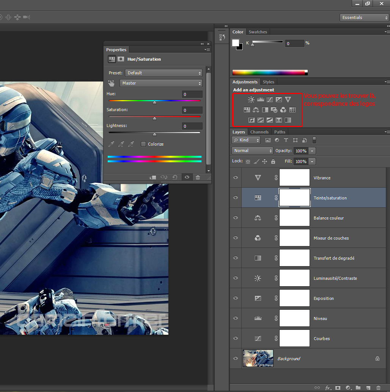Click the Lightness value field
The image size is (390, 392).
(x=192, y=126)
